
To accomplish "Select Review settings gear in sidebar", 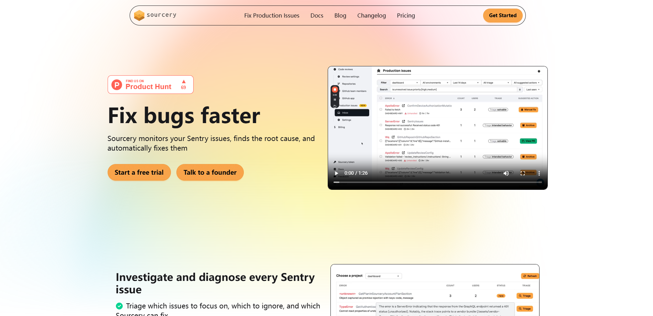I will tap(338, 77).
